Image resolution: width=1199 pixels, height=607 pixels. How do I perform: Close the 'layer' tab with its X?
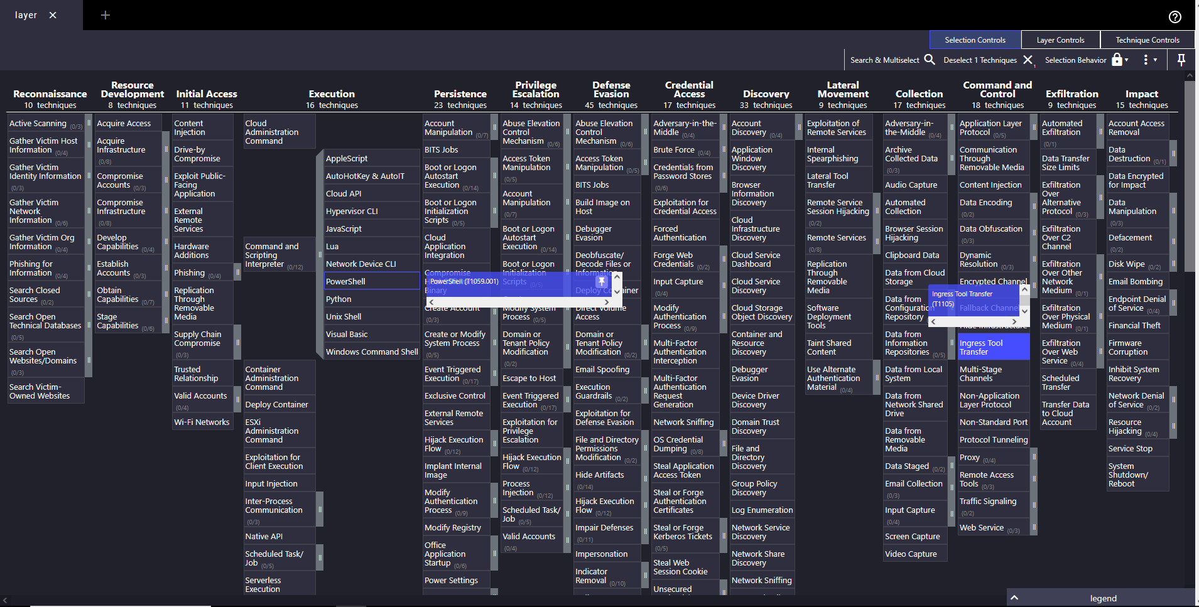53,15
